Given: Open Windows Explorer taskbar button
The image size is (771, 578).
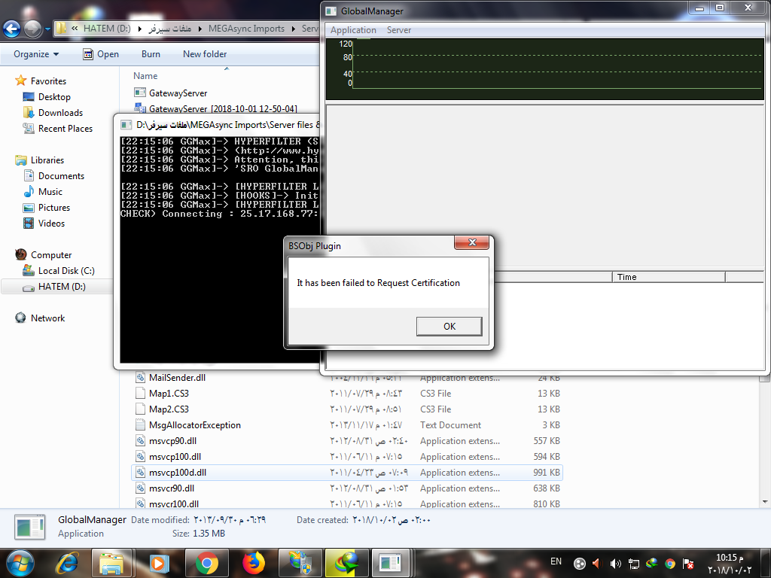Looking at the screenshot, I should [x=111, y=563].
